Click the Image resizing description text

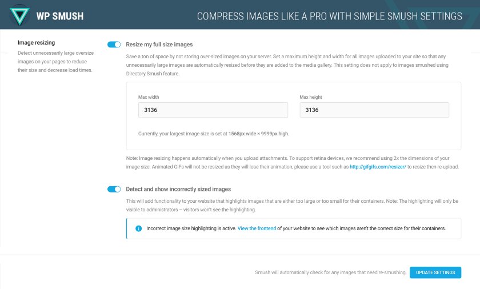(x=55, y=62)
